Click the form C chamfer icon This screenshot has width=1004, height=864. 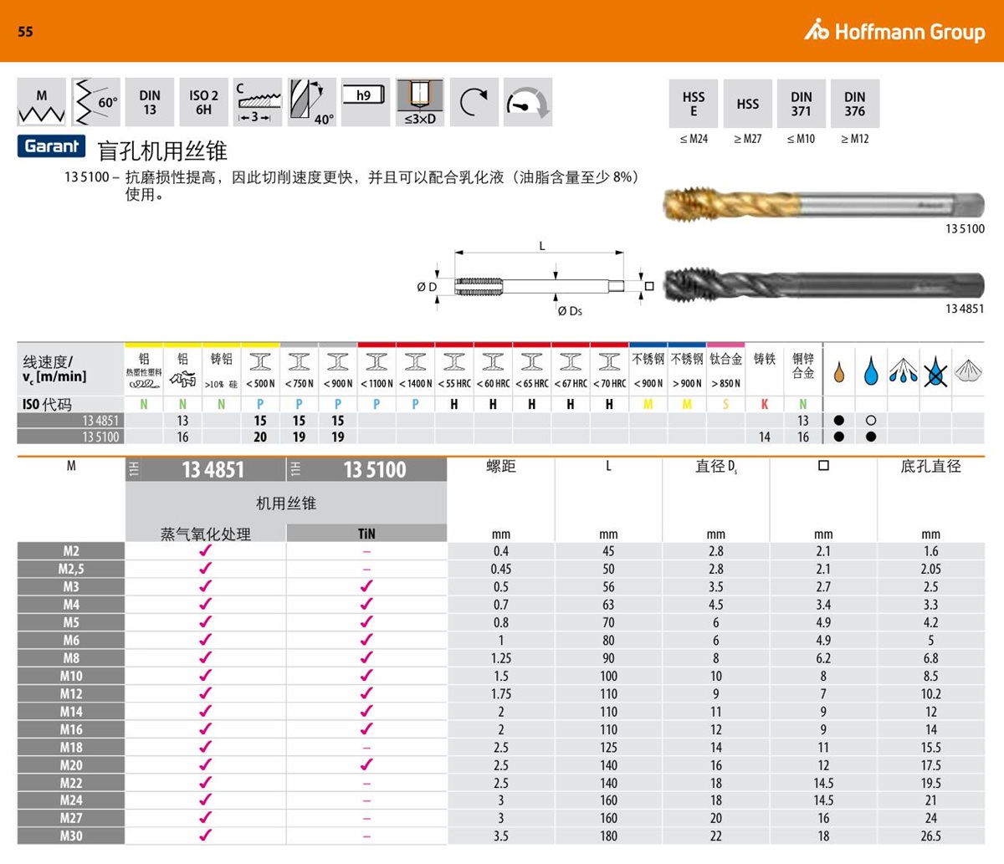click(x=258, y=102)
